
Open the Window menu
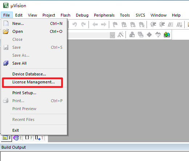tap(159, 15)
